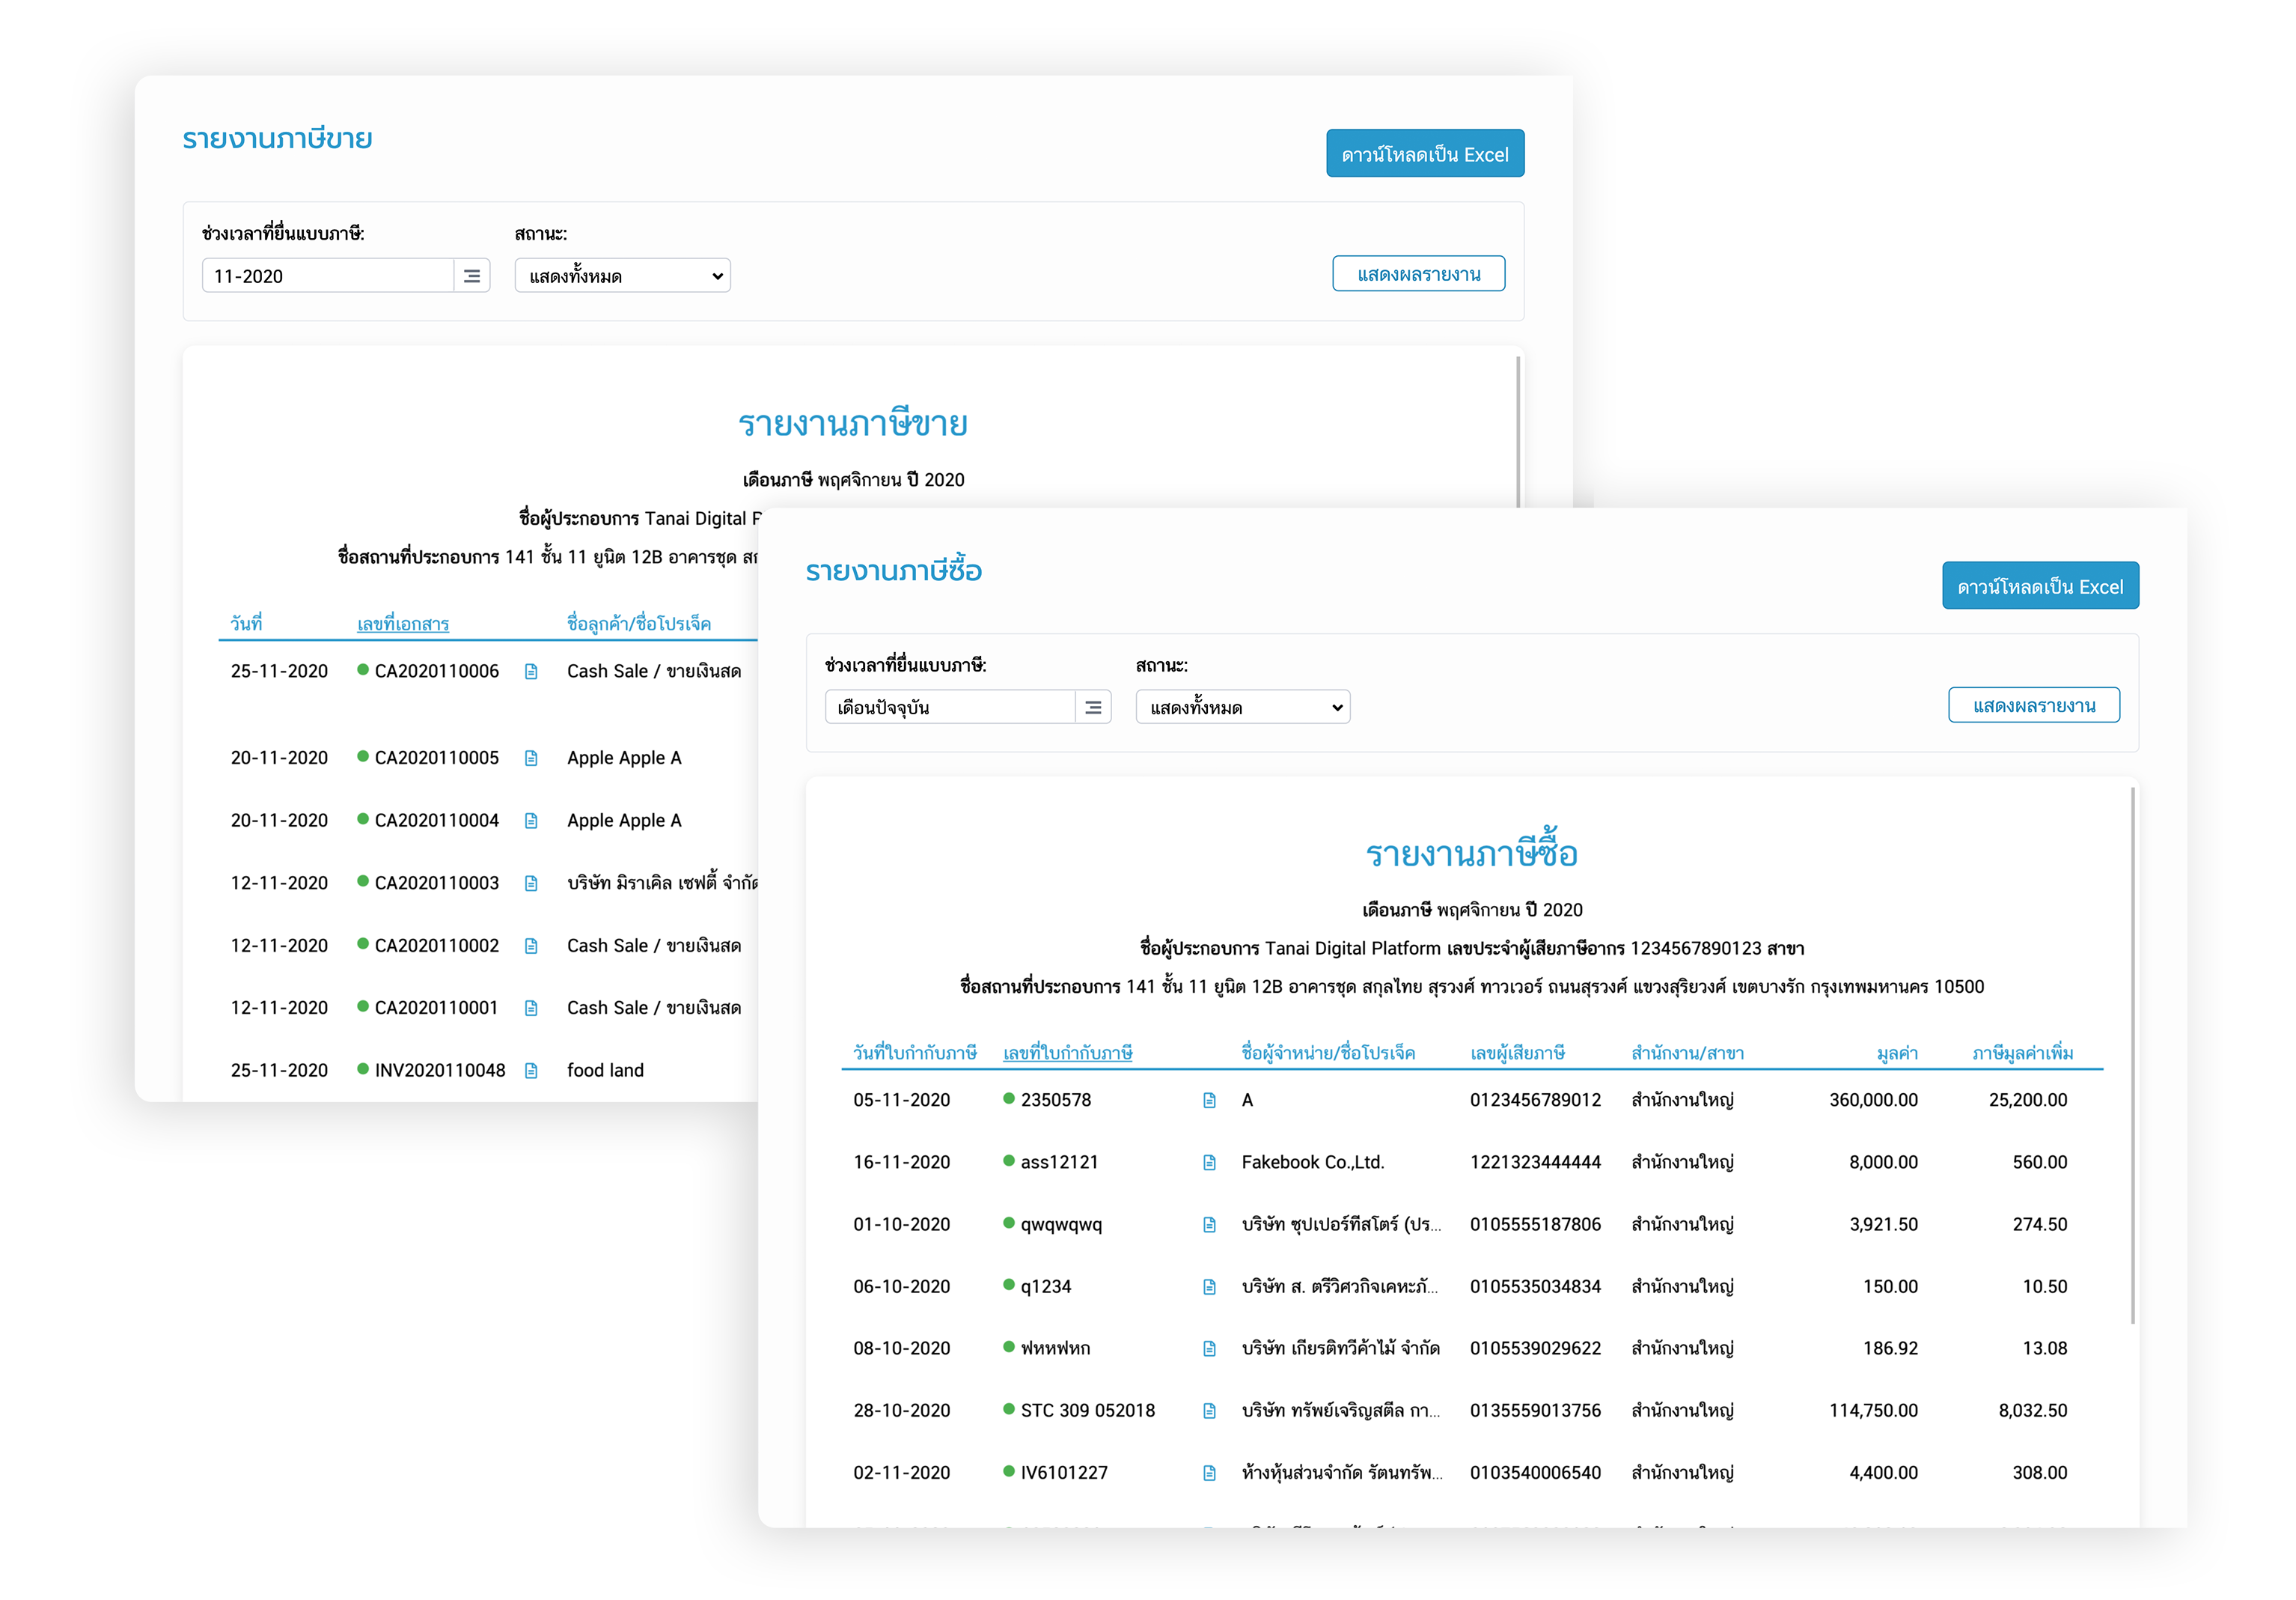This screenshot has height=1600, width=2296.
Task: Click the 11-2020 tax period input field
Action: (328, 276)
